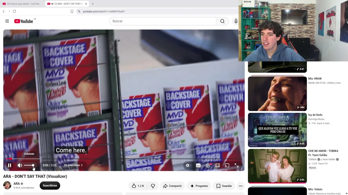Go back in browser history

(4, 11)
